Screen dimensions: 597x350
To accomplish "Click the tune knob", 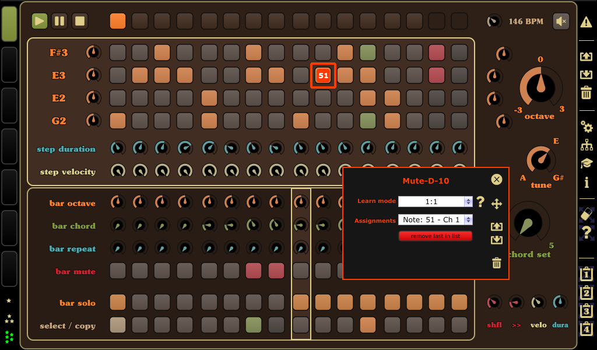I will 541,160.
